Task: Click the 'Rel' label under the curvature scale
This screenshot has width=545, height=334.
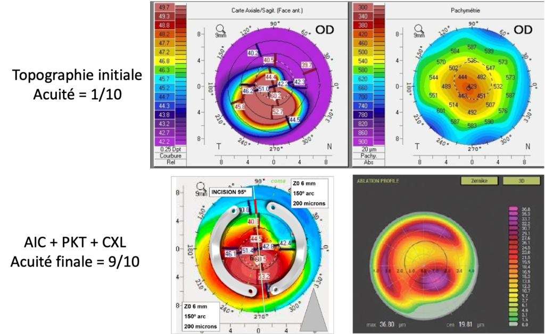Action: coord(170,162)
